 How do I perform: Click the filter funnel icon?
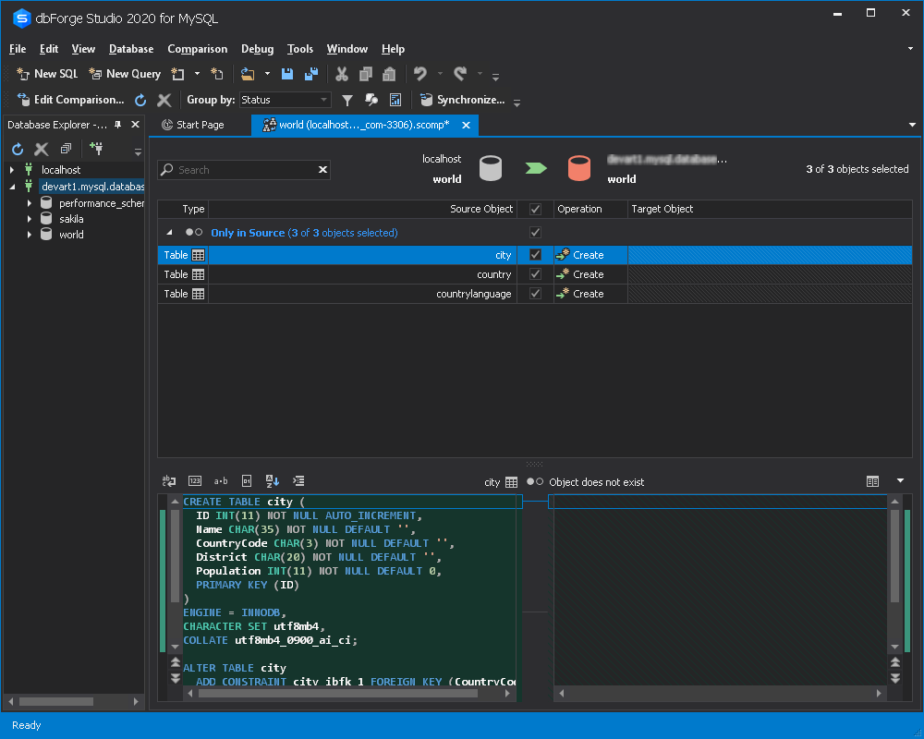(347, 100)
